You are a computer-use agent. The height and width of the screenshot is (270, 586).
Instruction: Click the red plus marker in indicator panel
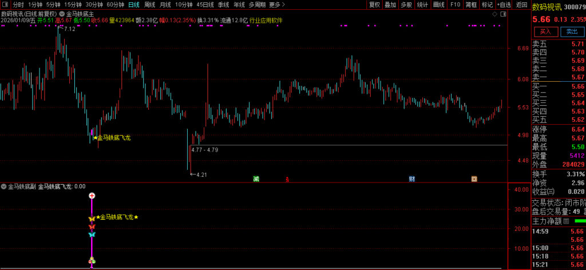click(92, 196)
